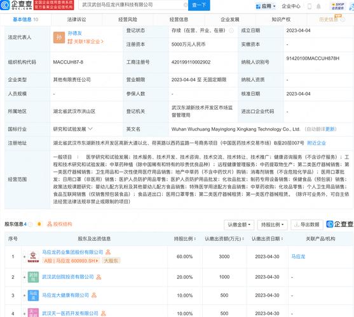Switch to the 经营信息 tab
Image resolution: width=354 pixels, height=317 pixels.
pos(179,20)
